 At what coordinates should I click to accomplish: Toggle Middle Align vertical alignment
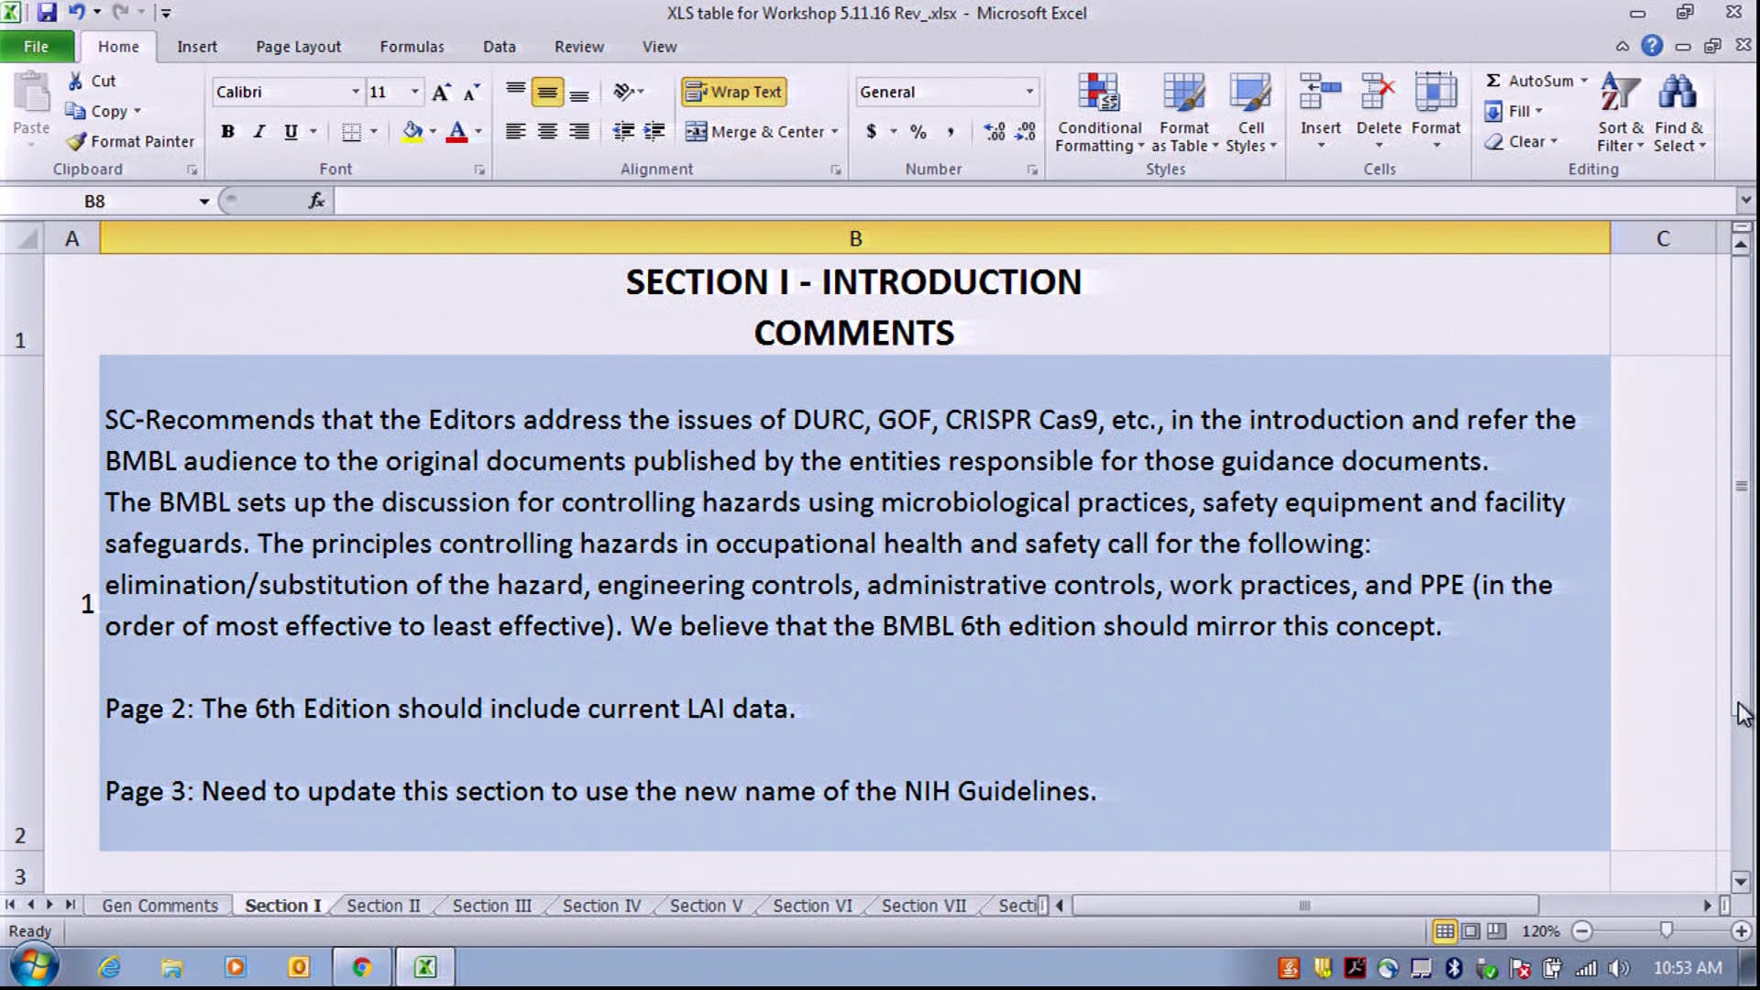[547, 92]
